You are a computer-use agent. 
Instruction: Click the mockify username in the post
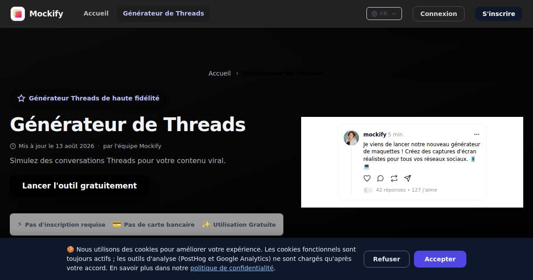point(375,134)
